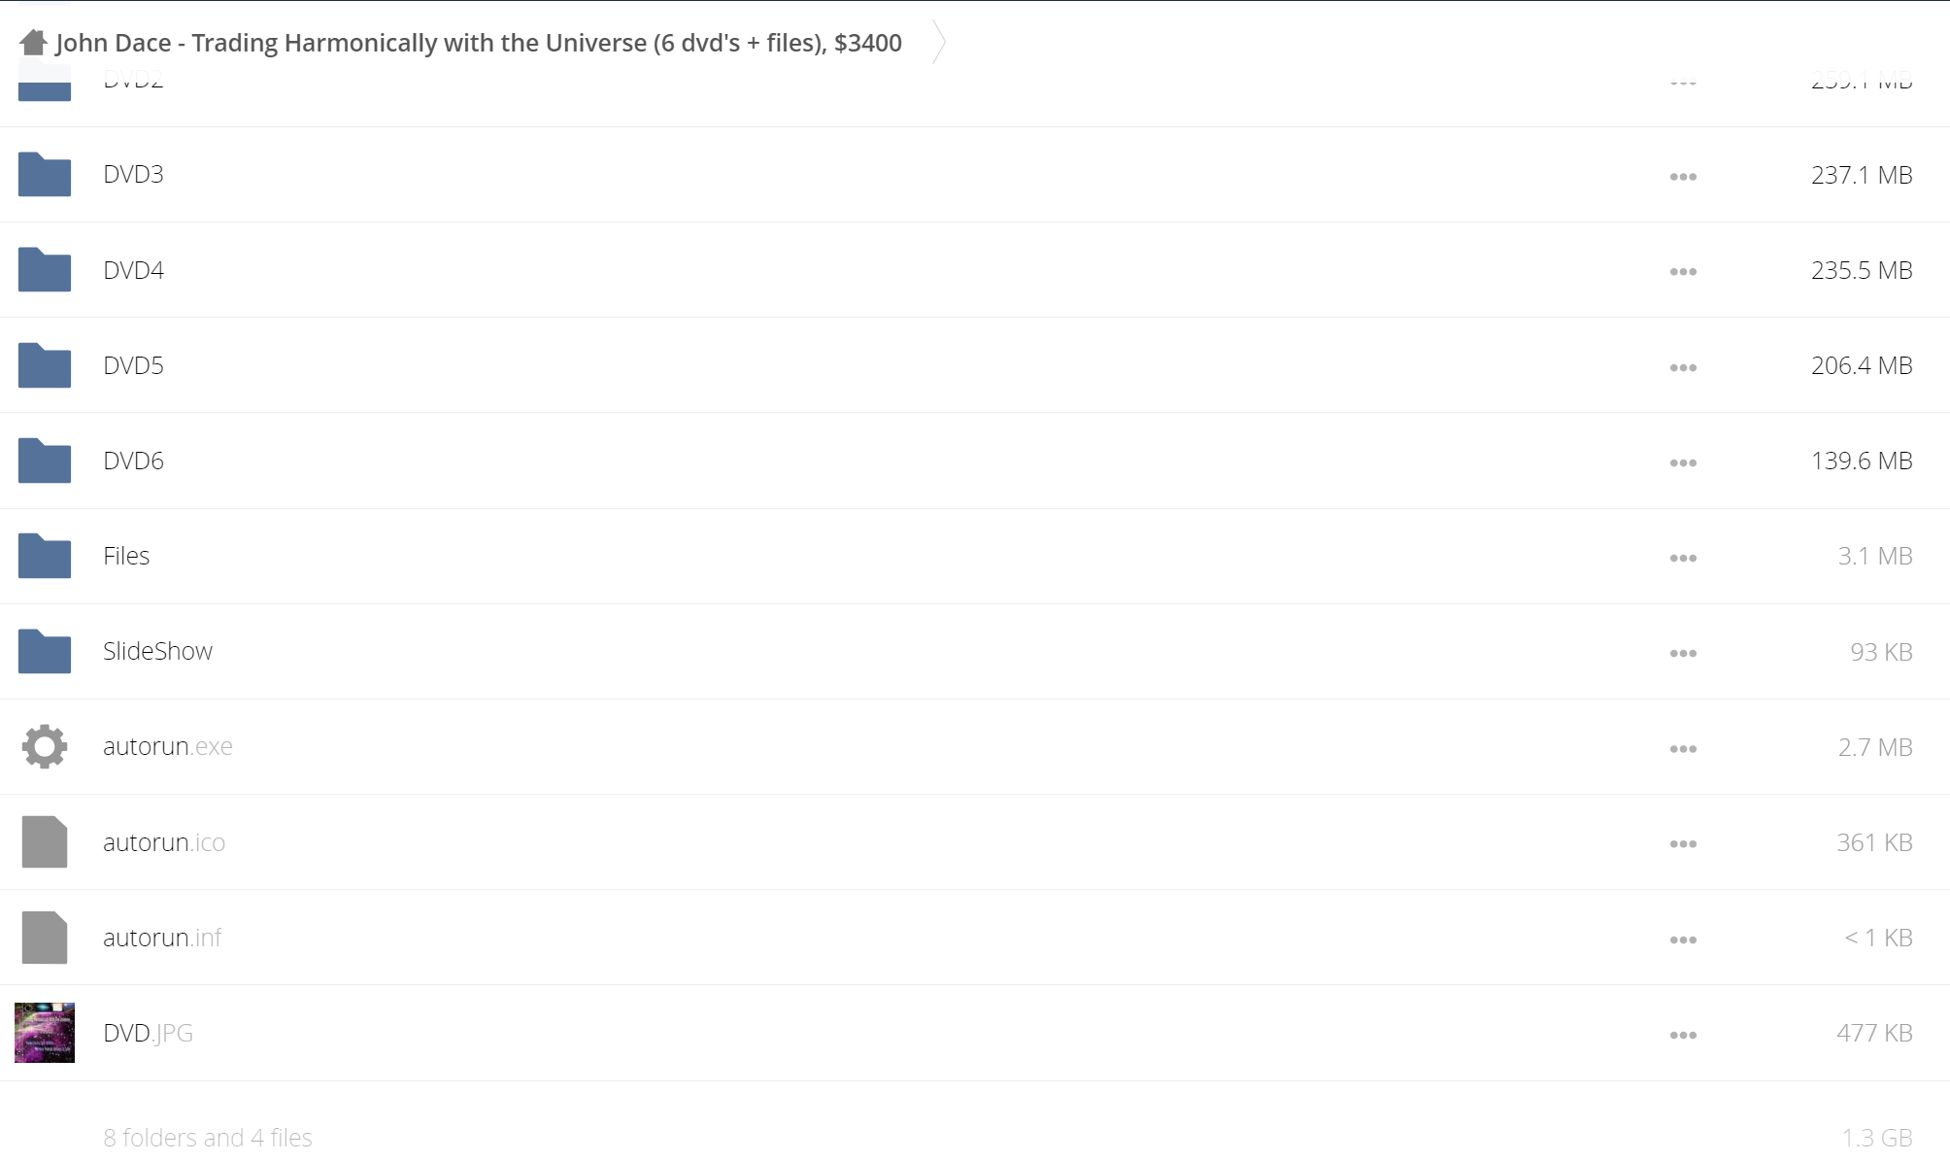Click the SlideShow folder icon
The width and height of the screenshot is (1950, 1162).
point(45,651)
